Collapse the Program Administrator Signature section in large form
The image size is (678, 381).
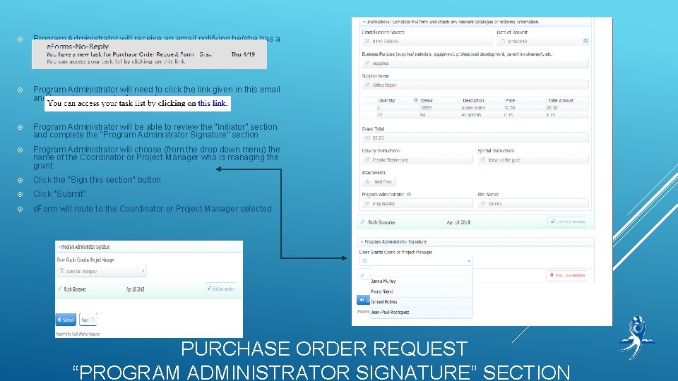[x=362, y=242]
